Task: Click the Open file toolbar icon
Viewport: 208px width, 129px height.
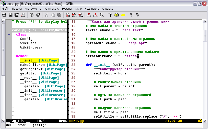Action: pos(4,15)
